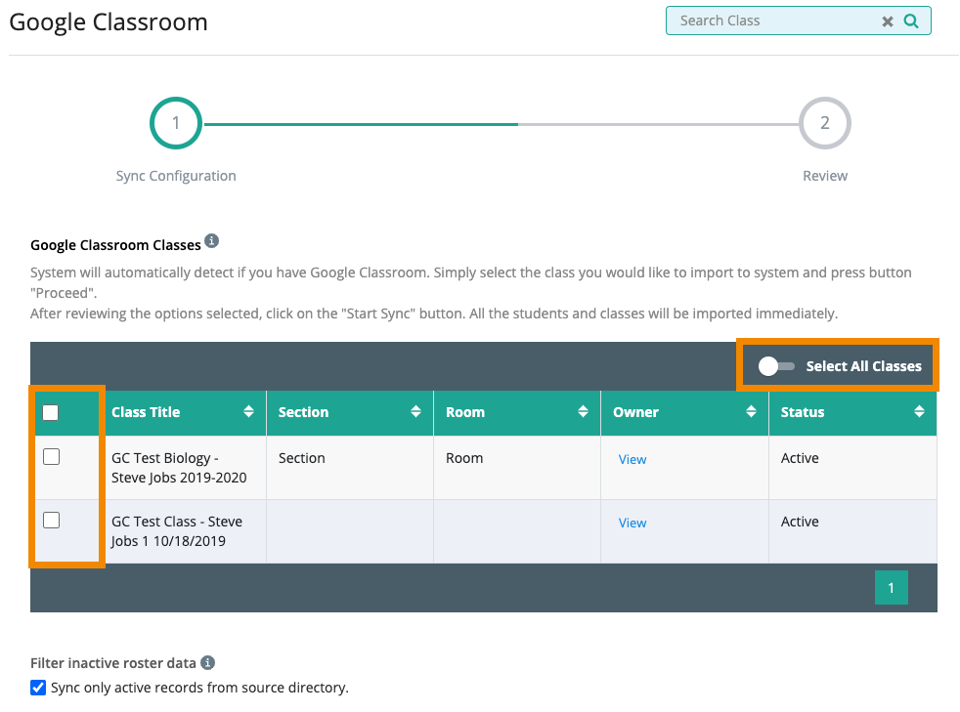Sort table by Class Title

click(249, 412)
